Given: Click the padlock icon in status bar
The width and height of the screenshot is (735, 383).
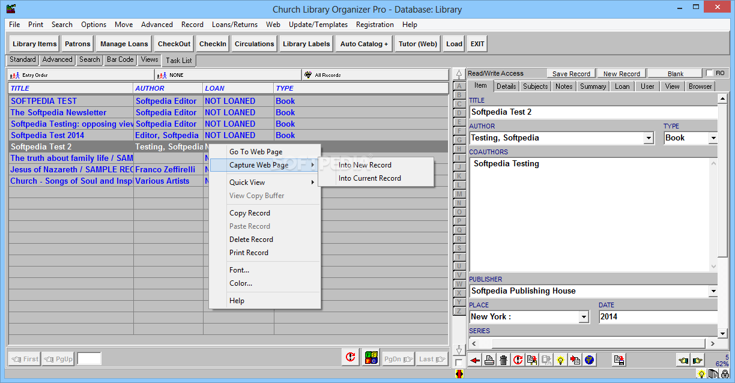Looking at the screenshot, I should [725, 374].
